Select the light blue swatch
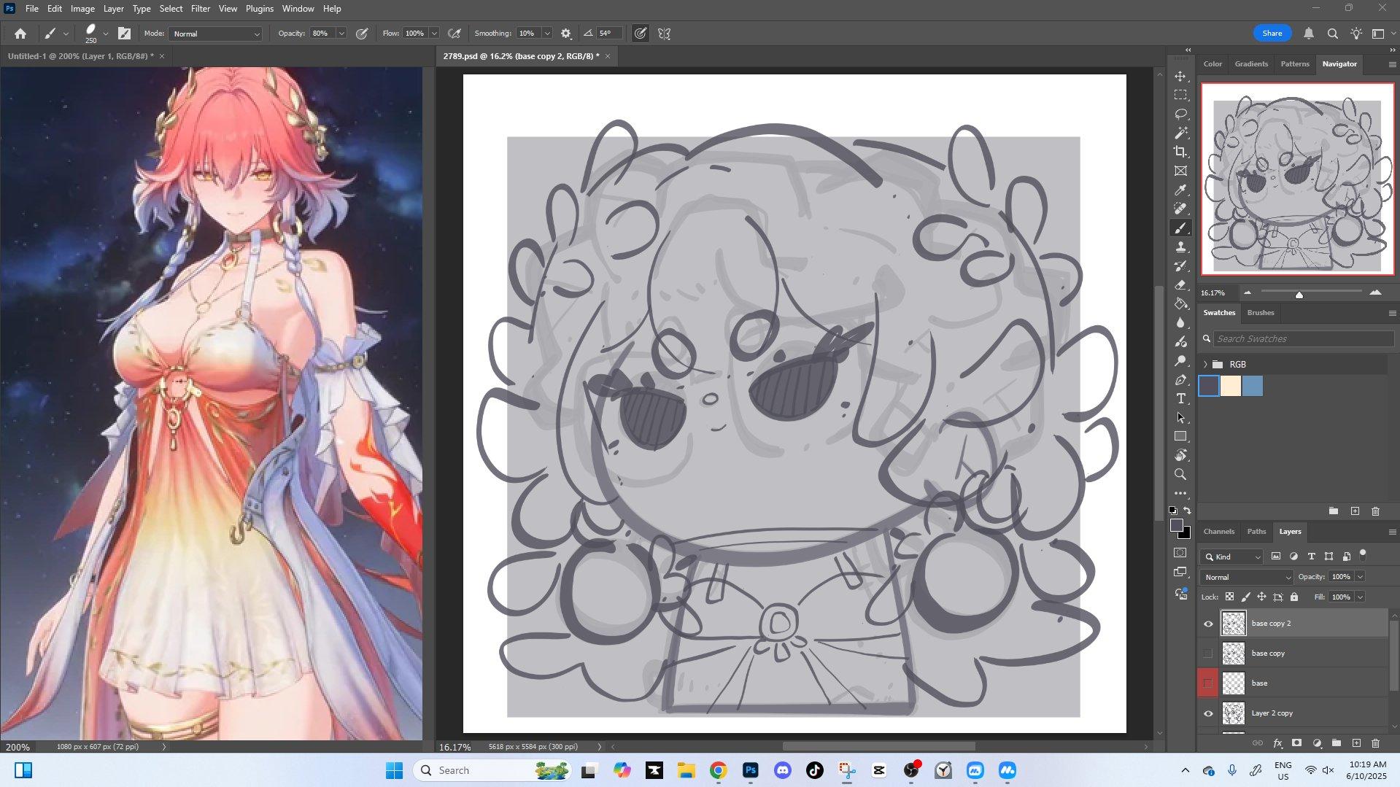 click(x=1252, y=387)
